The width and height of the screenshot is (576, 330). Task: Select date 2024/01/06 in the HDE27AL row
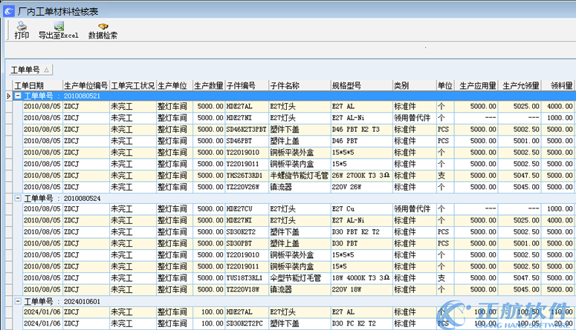click(42, 312)
